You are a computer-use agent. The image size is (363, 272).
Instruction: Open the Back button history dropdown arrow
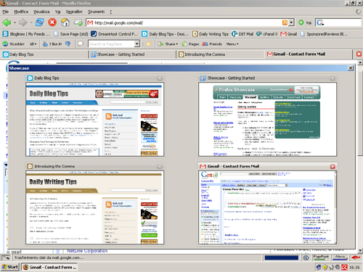(15, 22)
